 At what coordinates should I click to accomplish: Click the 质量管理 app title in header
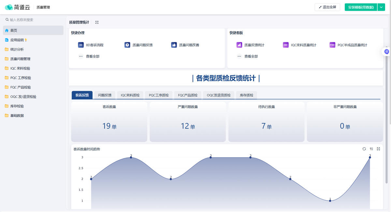(x=43, y=7)
